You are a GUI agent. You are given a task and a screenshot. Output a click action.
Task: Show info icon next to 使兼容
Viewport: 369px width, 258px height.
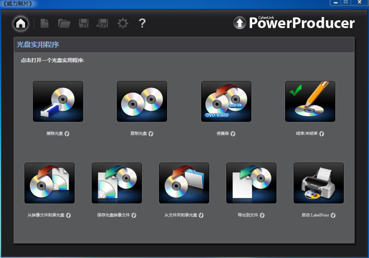pyautogui.click(x=233, y=134)
